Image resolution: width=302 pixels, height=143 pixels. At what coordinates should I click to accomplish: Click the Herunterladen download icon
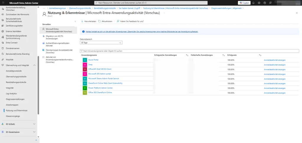[x=82, y=21]
